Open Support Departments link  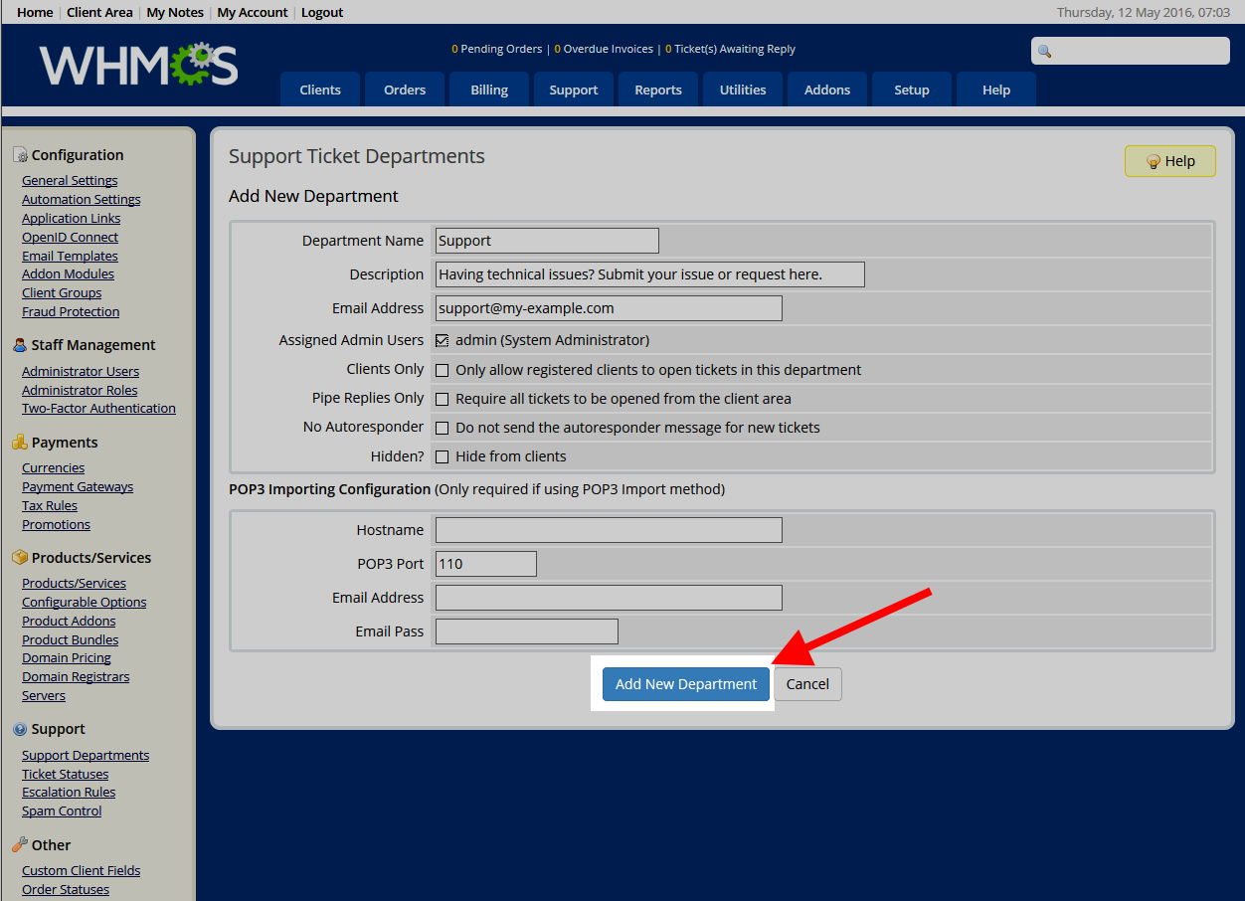point(86,756)
